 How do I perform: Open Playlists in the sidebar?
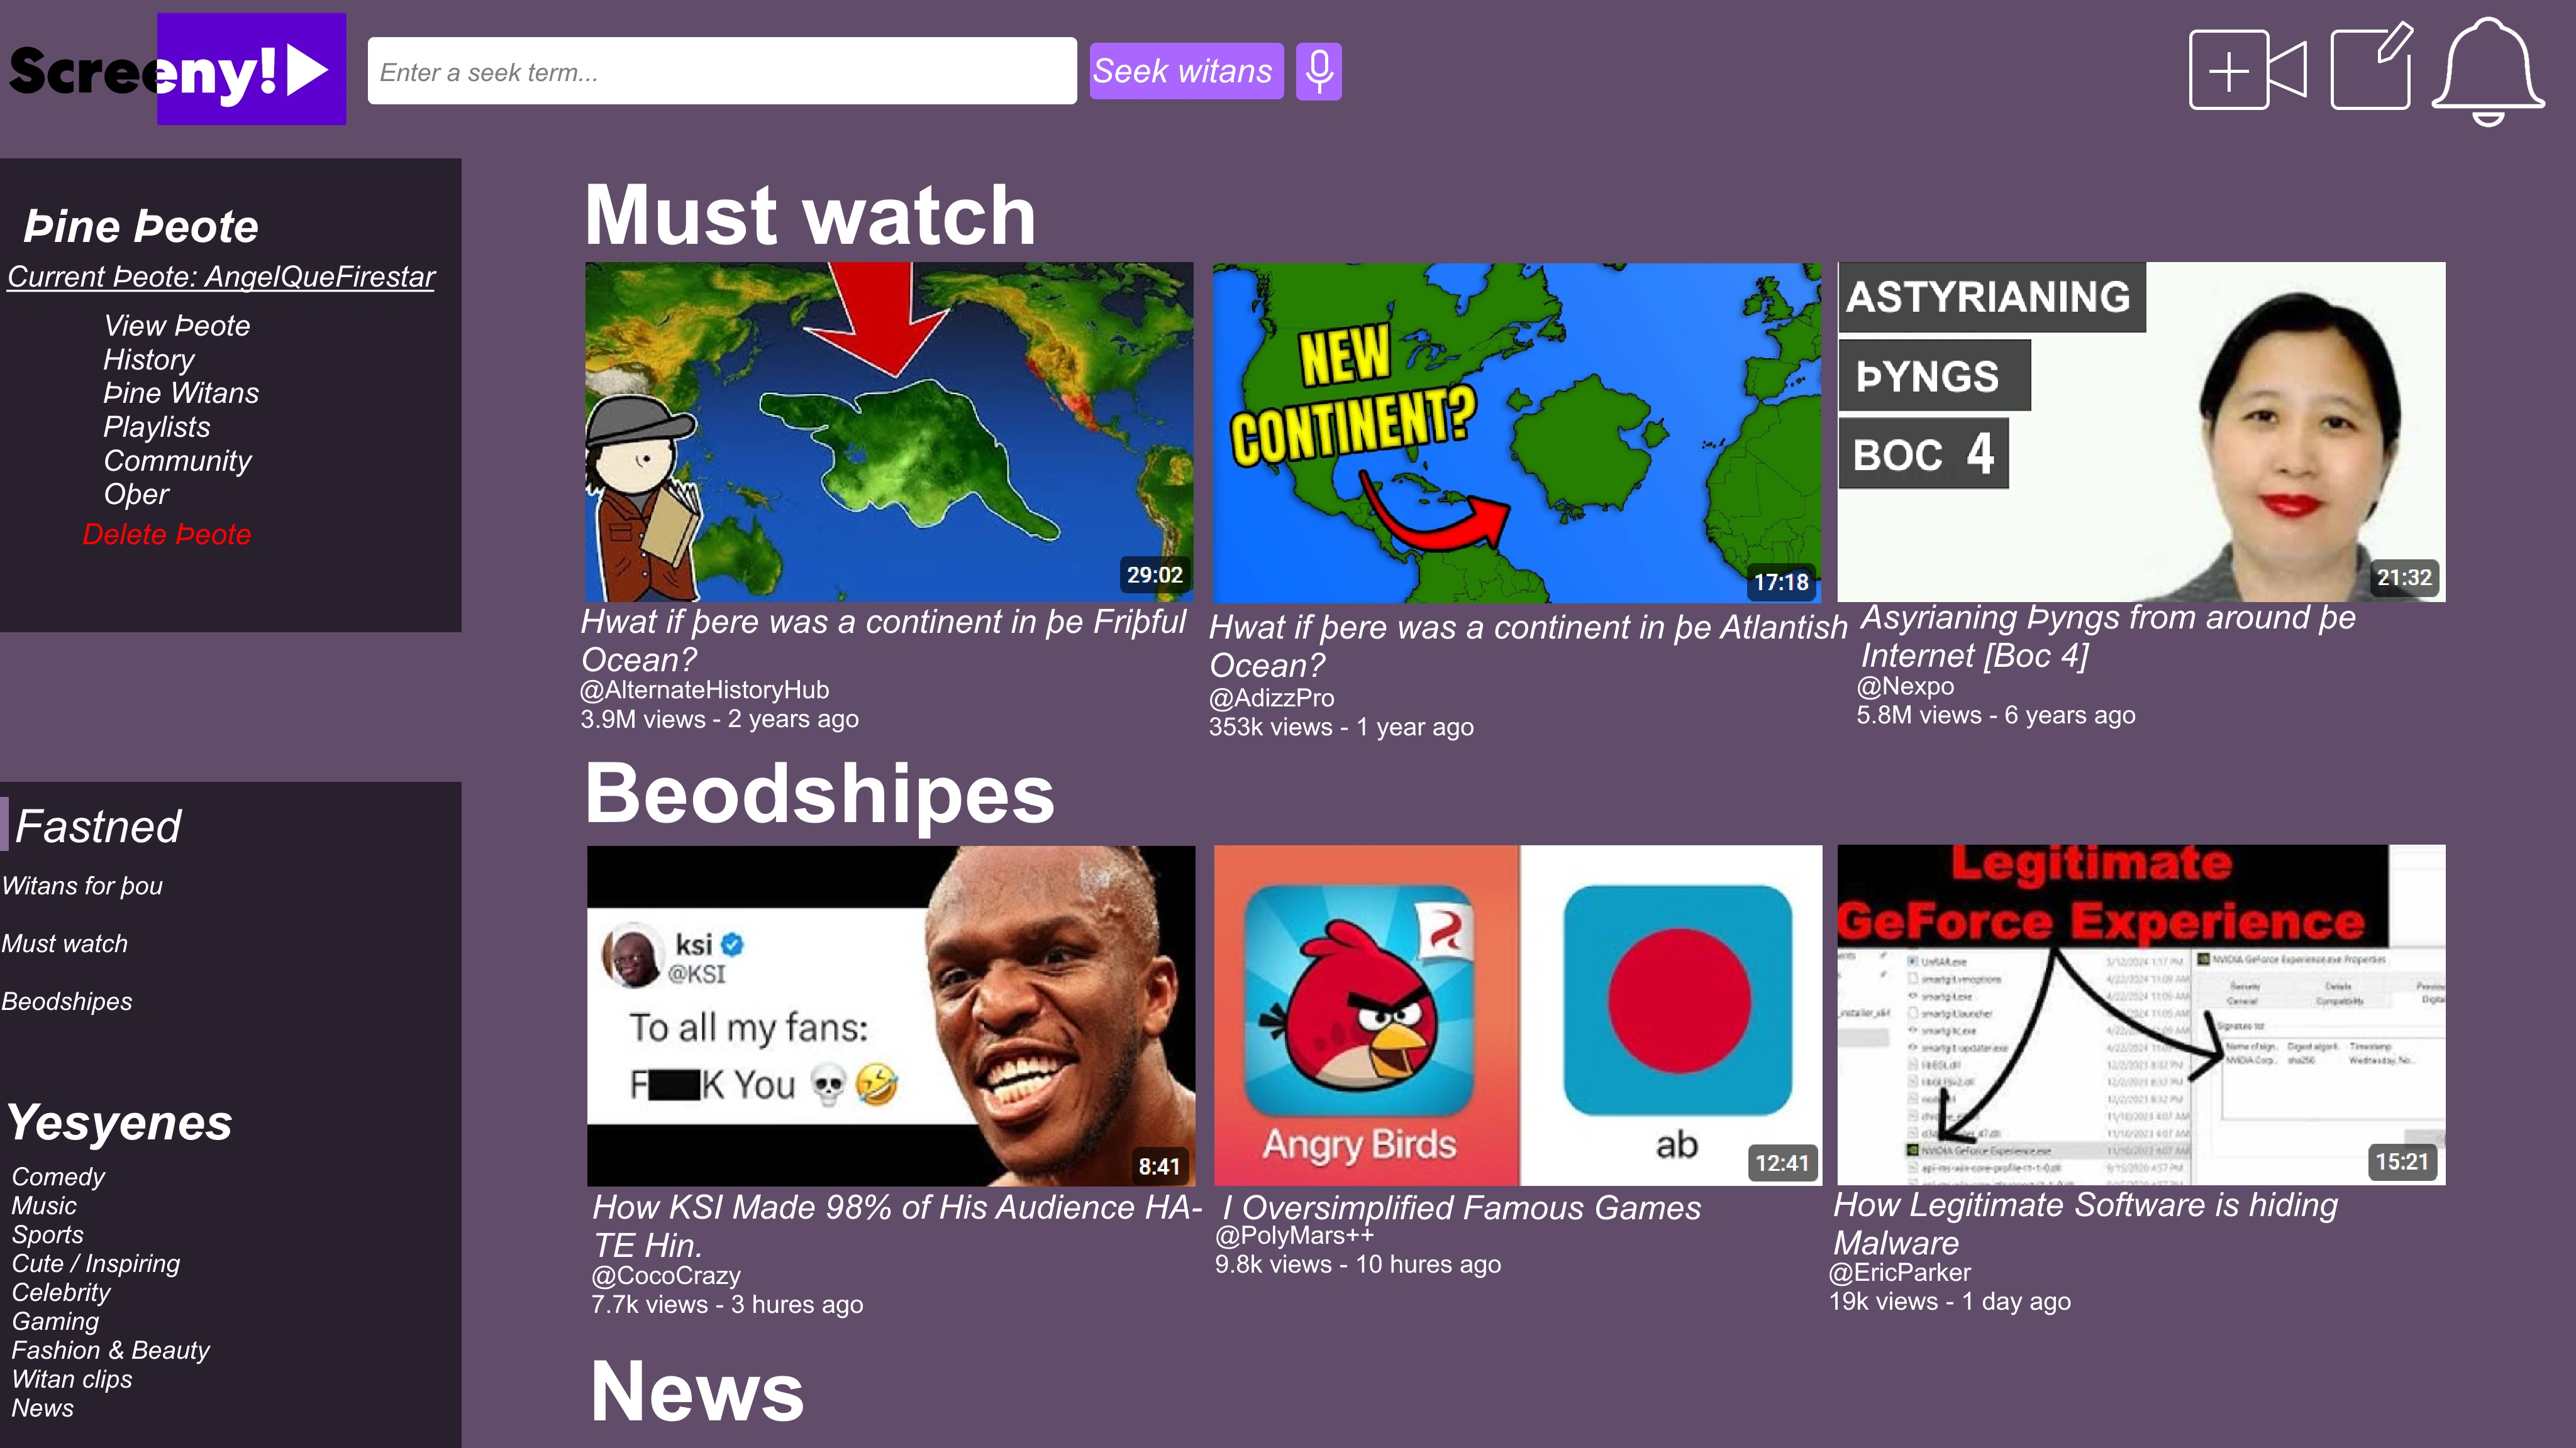click(157, 427)
